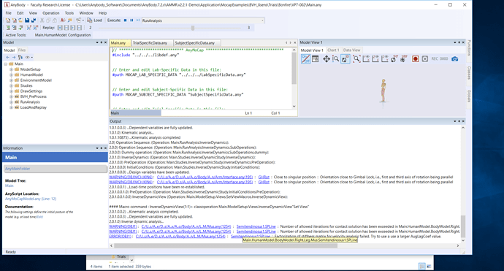Click the last Replay control button
This screenshot has height=271, width=504.
click(x=79, y=28)
